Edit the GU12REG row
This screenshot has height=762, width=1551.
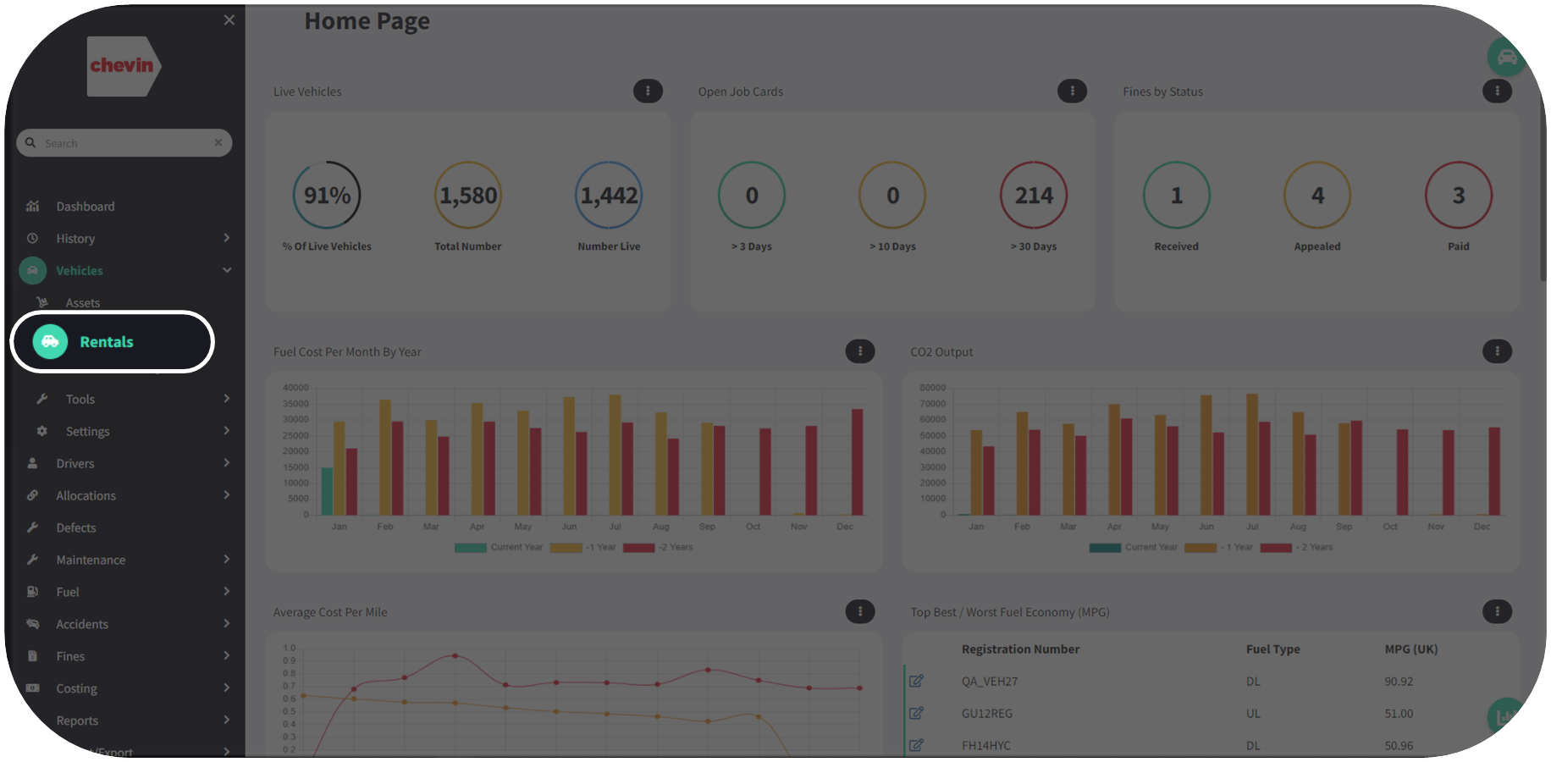pyautogui.click(x=916, y=713)
